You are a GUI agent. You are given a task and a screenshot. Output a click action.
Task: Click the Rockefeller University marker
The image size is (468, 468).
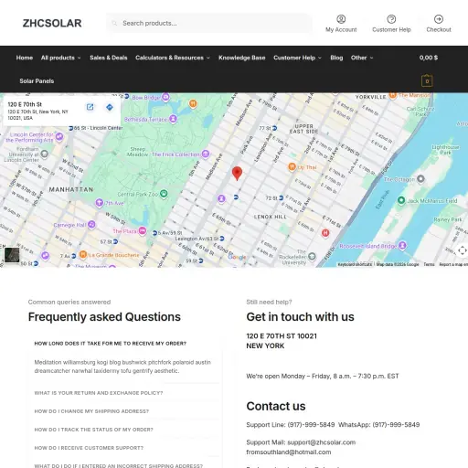coord(312,256)
